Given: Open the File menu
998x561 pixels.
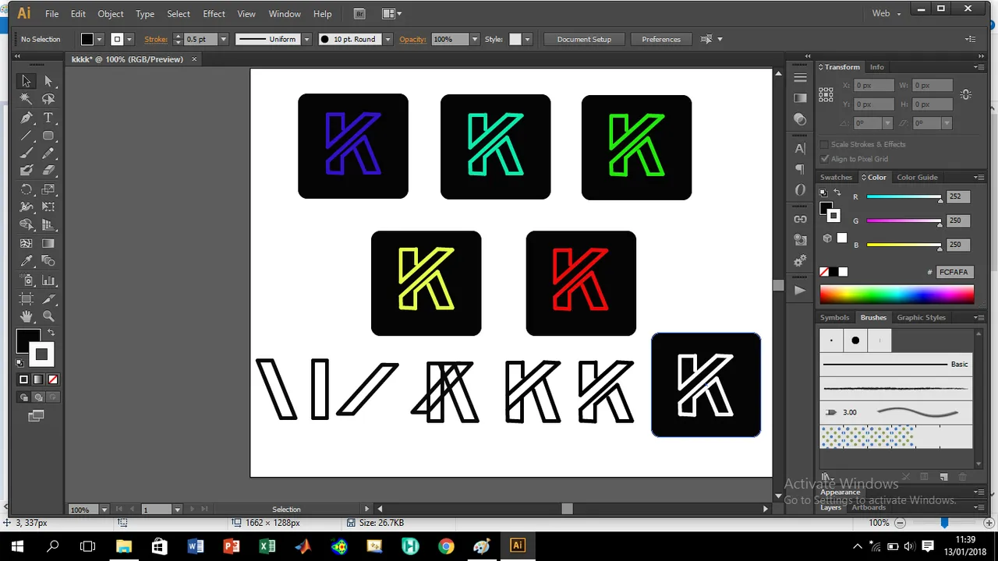Looking at the screenshot, I should [x=51, y=14].
